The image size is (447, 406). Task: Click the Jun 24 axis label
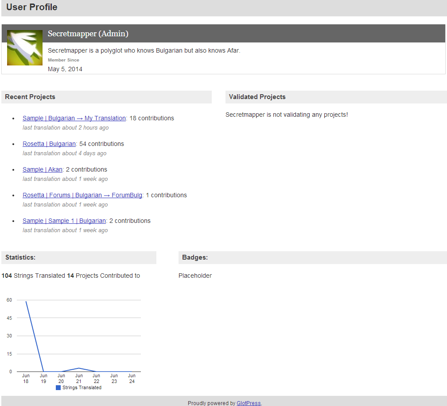point(132,379)
